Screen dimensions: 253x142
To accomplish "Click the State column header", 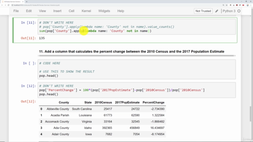I will pyautogui.click(x=88, y=103).
